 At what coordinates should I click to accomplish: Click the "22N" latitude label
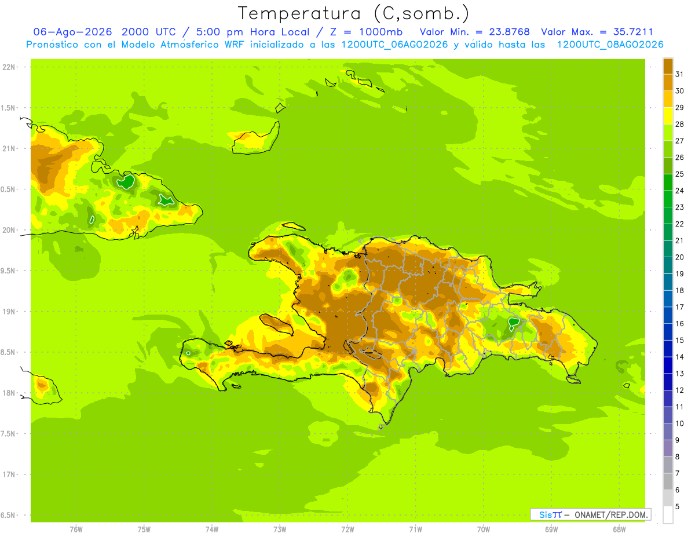click(9, 67)
